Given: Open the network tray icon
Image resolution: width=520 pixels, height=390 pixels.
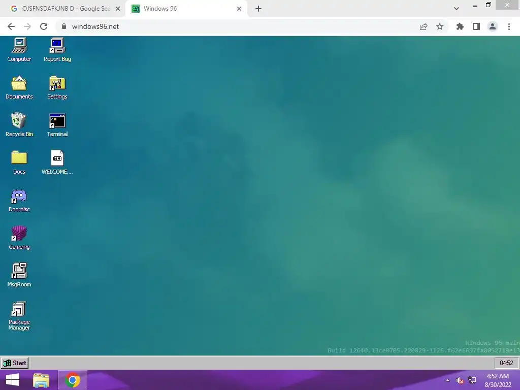Looking at the screenshot, I should [x=472, y=380].
